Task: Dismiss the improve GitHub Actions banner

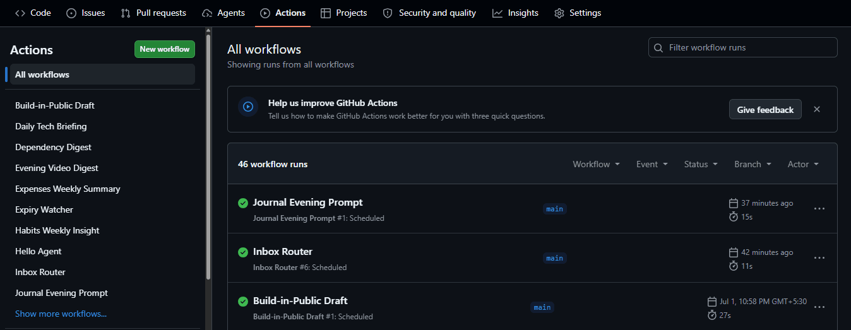Action: coord(817,109)
